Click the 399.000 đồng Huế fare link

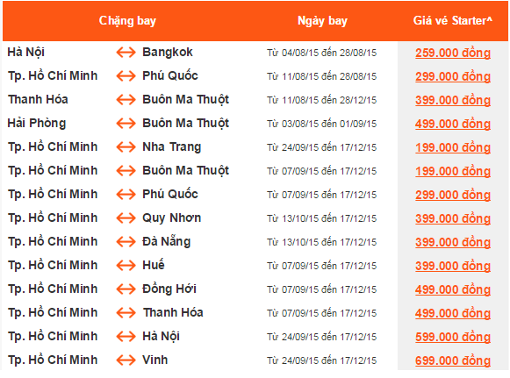pos(453,266)
